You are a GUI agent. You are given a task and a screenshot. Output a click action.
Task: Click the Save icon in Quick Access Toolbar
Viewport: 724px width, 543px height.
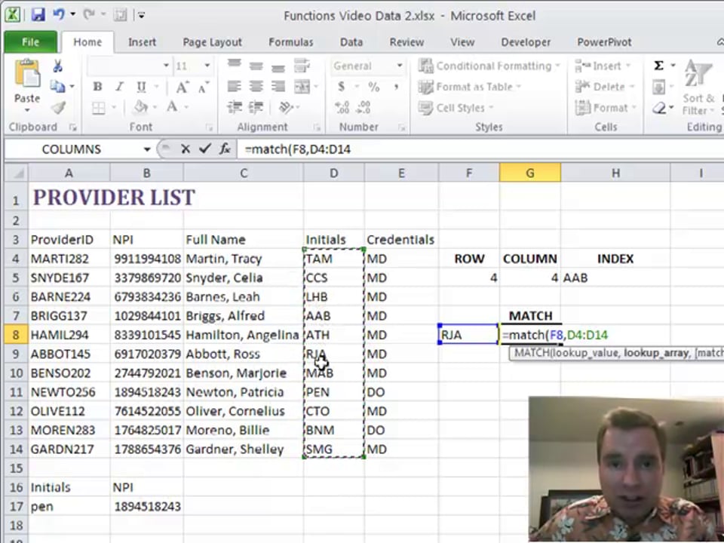pyautogui.click(x=38, y=15)
